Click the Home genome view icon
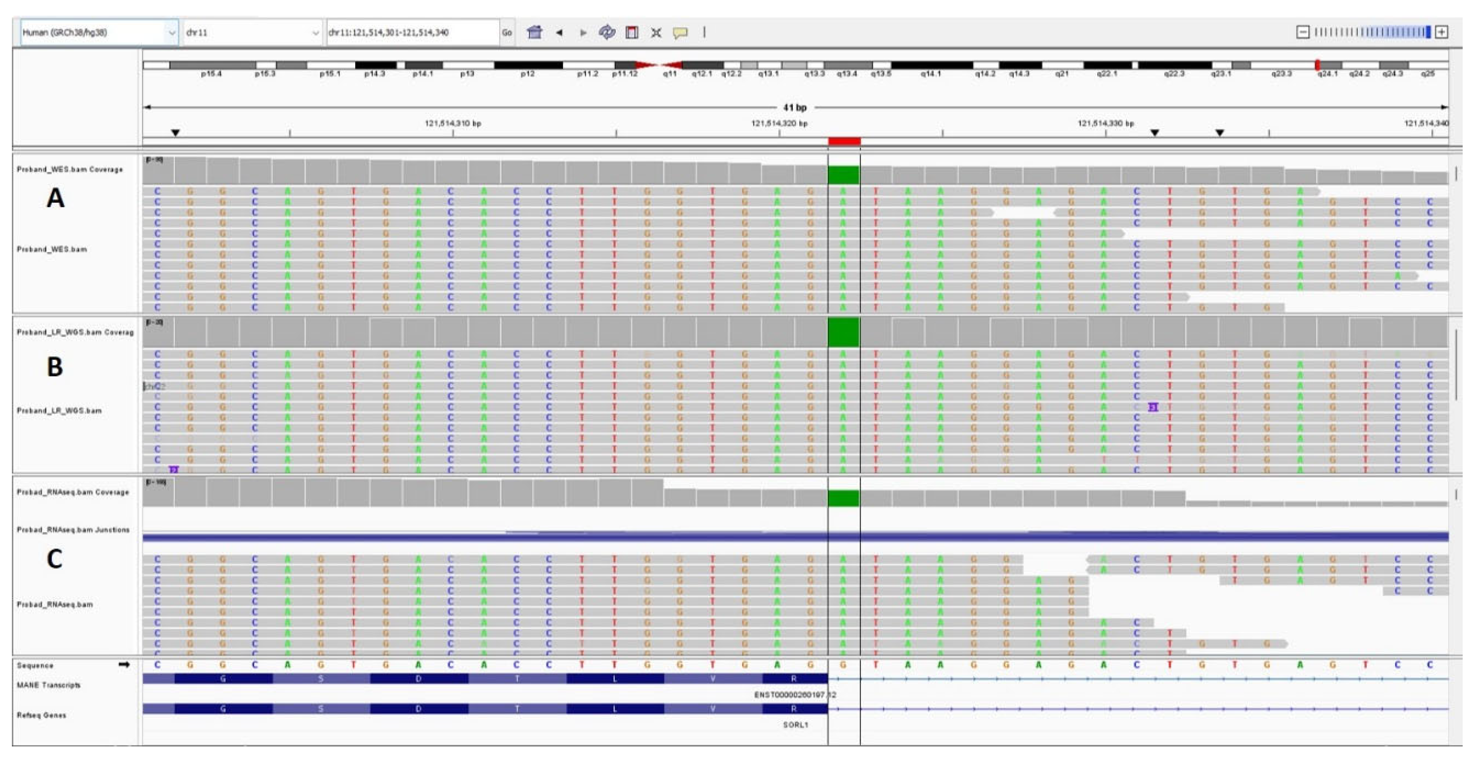The width and height of the screenshot is (1474, 761). point(534,32)
